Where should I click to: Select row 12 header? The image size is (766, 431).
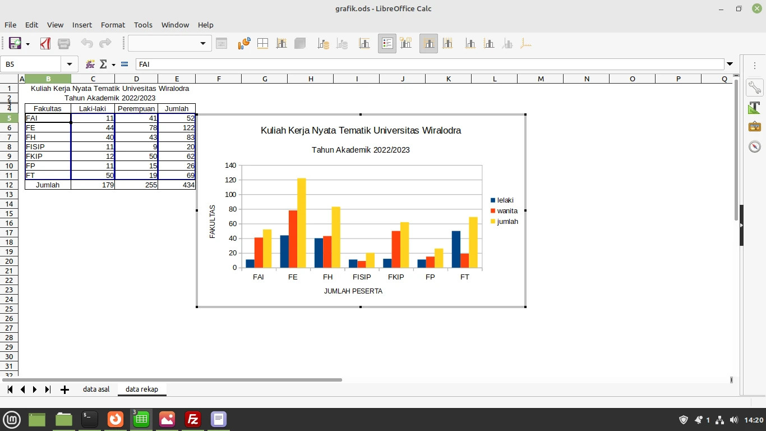click(9, 185)
